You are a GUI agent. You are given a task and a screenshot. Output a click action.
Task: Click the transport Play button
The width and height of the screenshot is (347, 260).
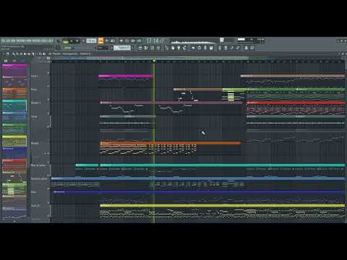coord(72,41)
